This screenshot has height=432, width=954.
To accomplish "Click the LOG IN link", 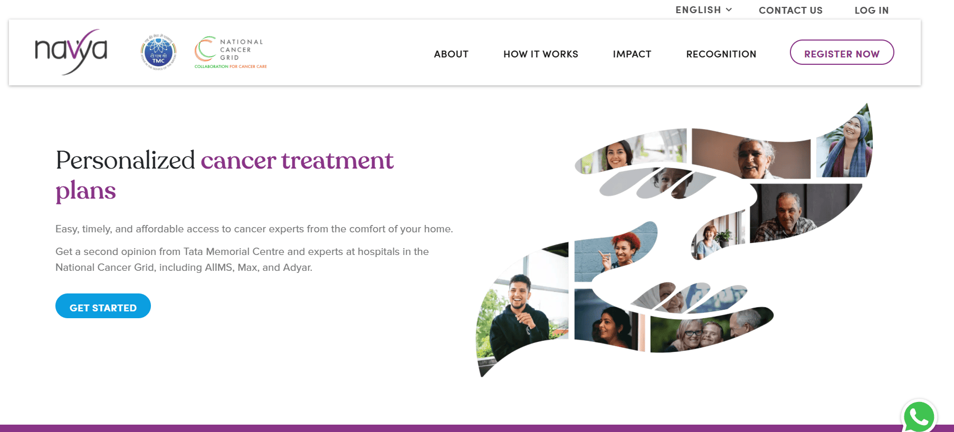I will (872, 11).
